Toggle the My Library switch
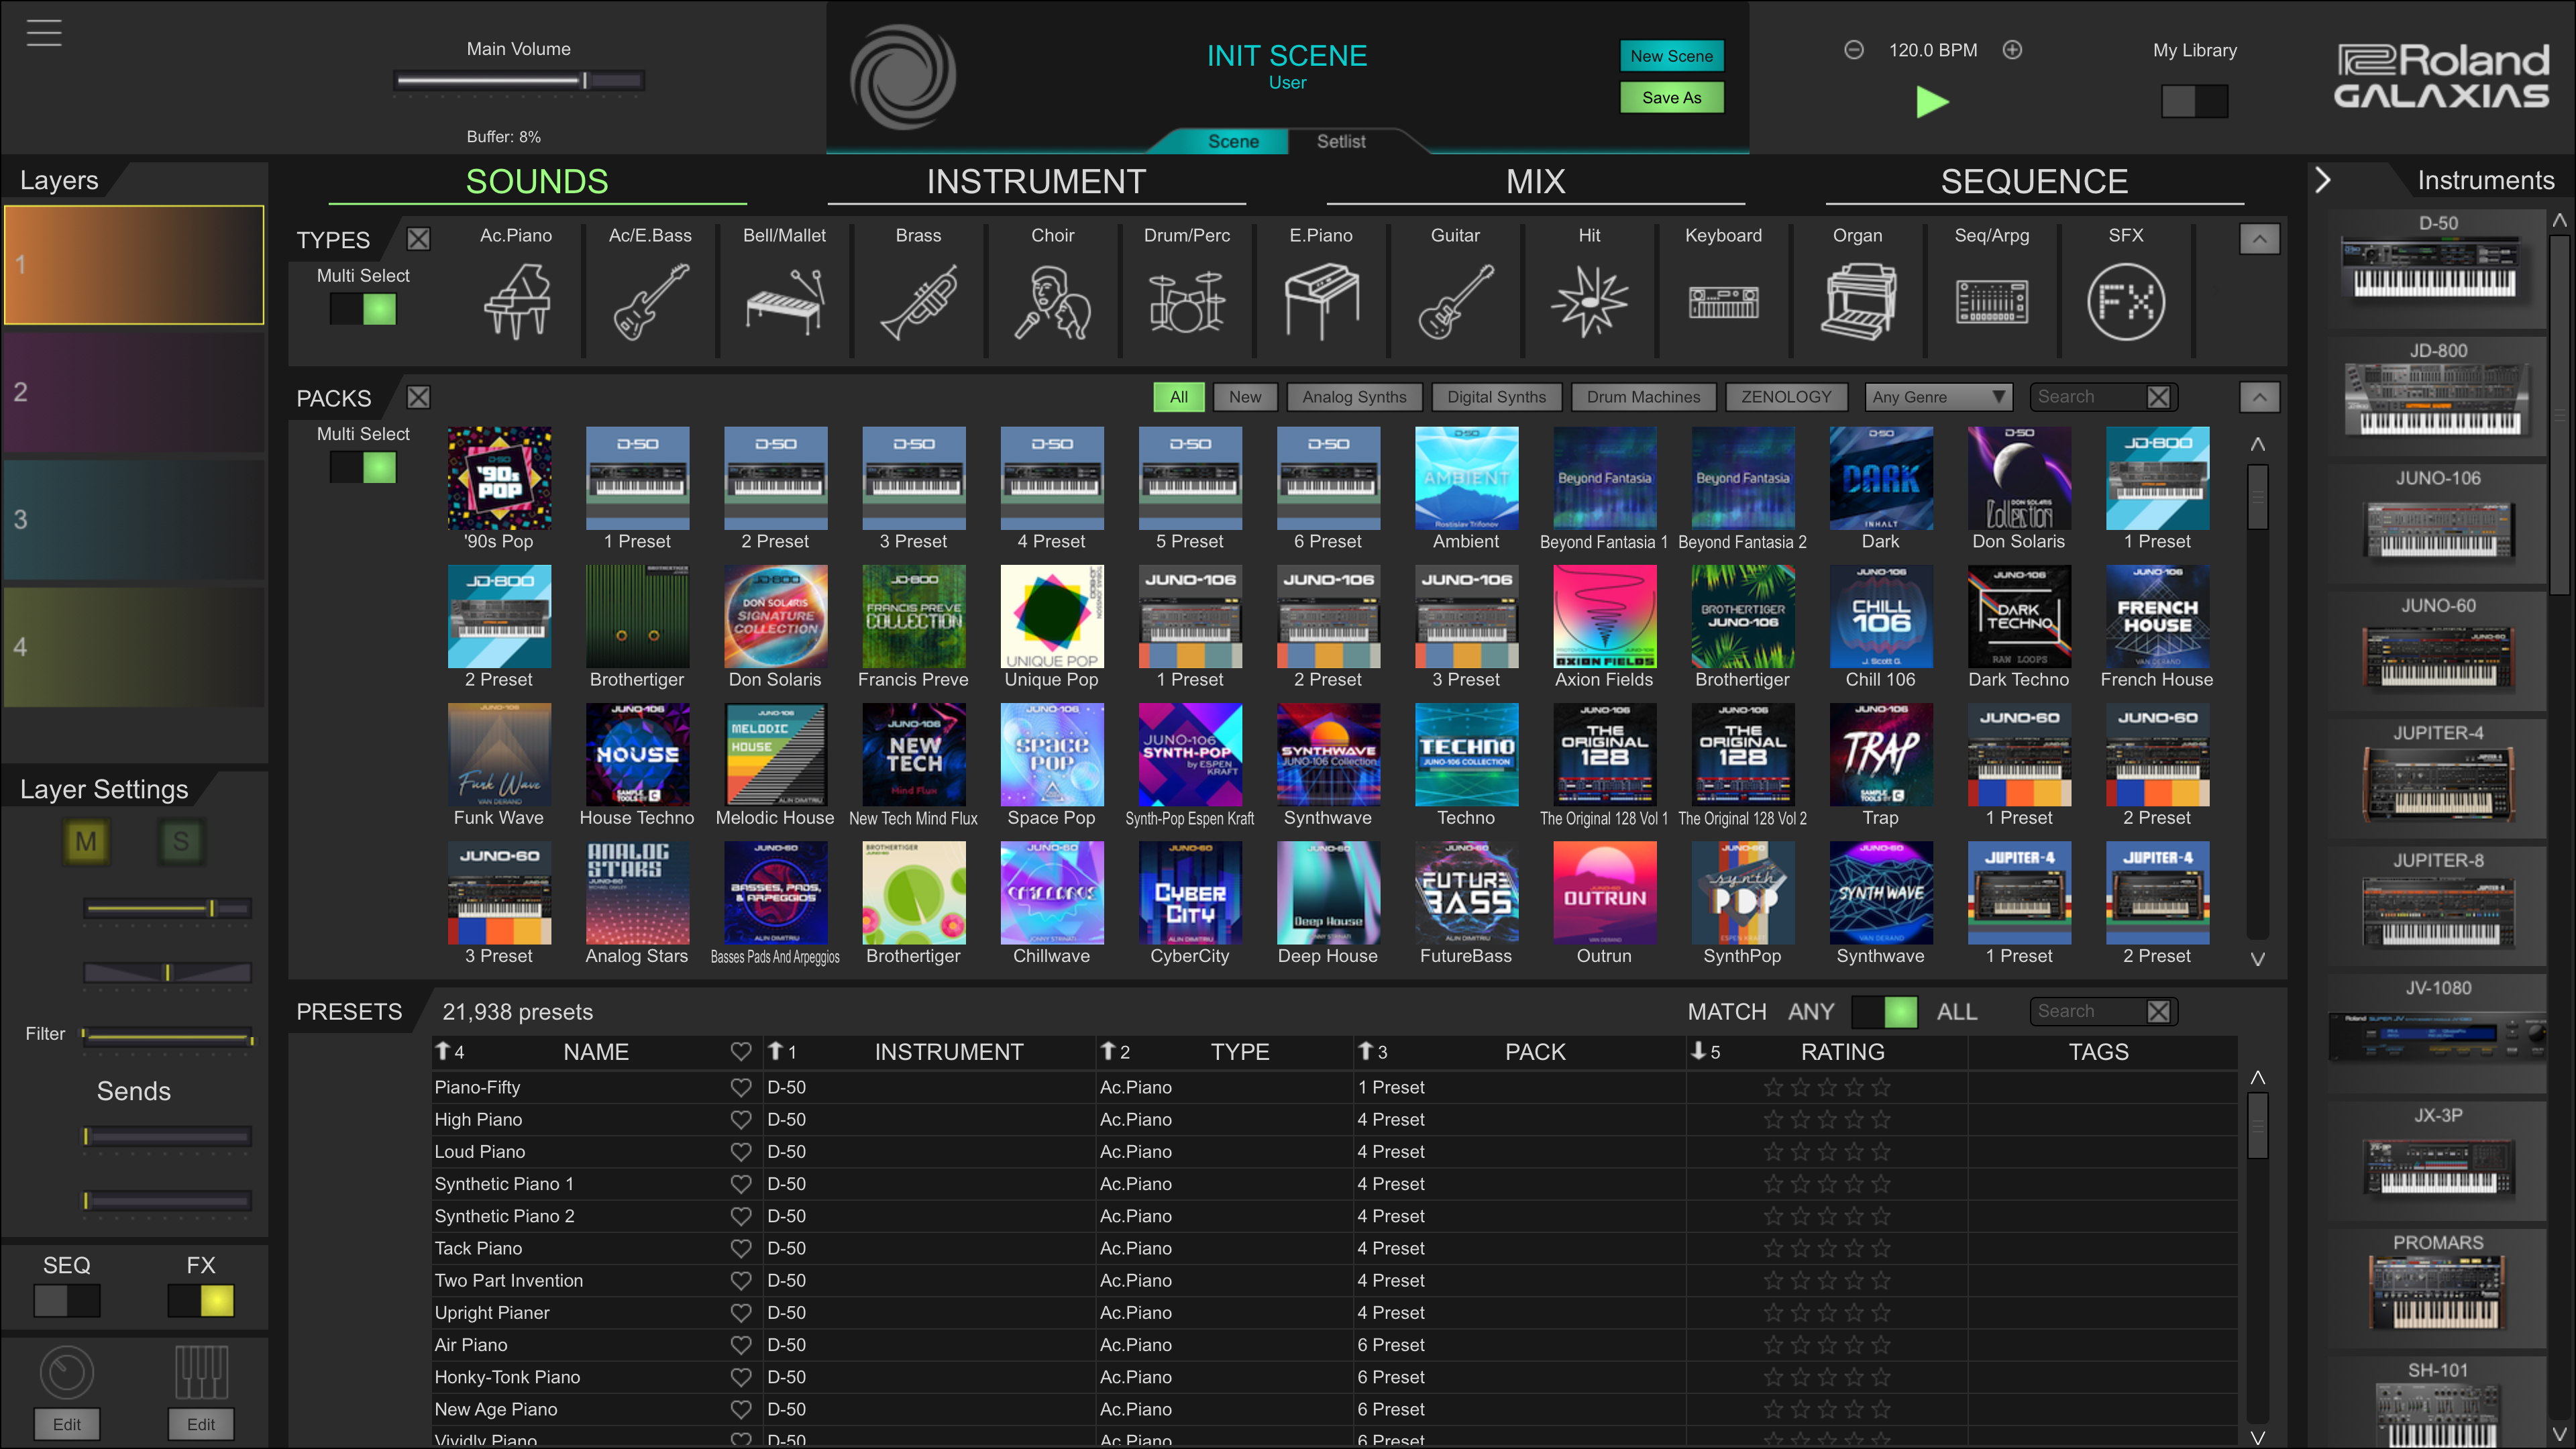2576x1449 pixels. 2194,101
